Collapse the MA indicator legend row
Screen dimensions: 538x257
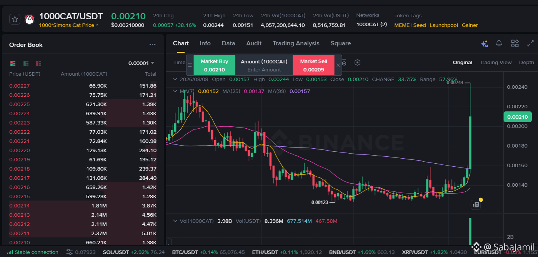pos(175,91)
